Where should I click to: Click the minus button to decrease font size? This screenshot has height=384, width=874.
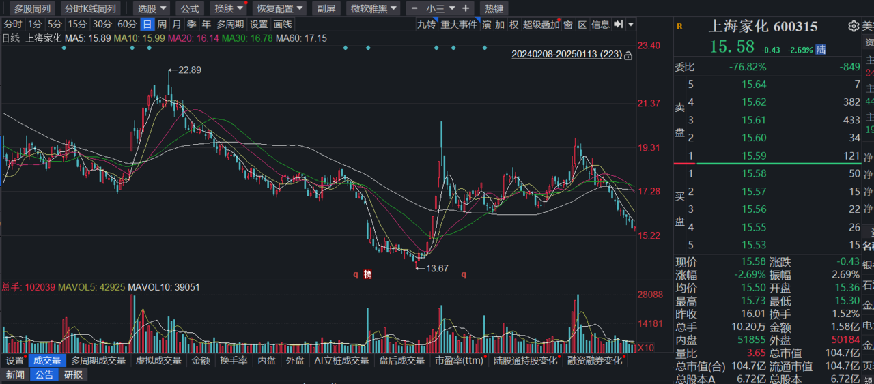(x=414, y=8)
